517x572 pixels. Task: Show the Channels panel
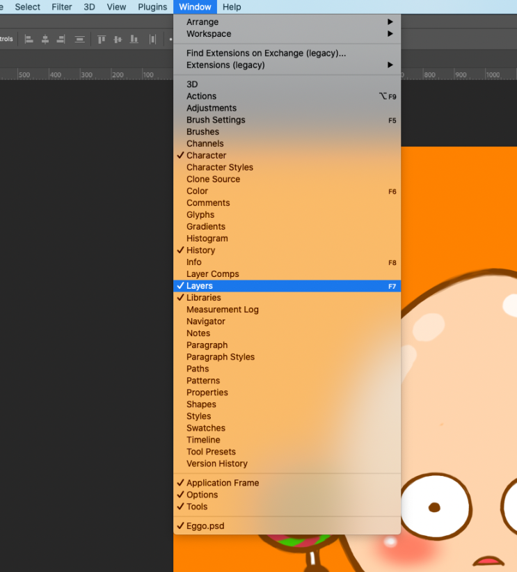click(x=287, y=144)
